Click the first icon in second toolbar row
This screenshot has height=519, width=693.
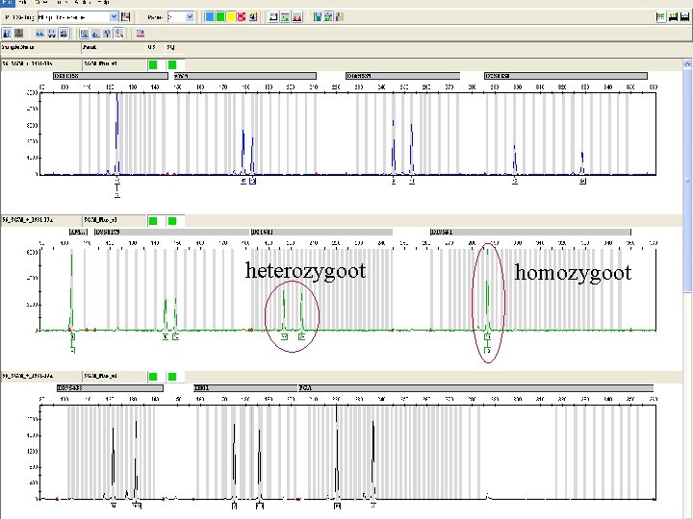tap(7, 33)
